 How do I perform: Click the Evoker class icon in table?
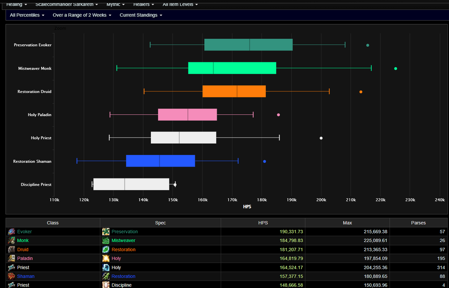[x=12, y=232]
